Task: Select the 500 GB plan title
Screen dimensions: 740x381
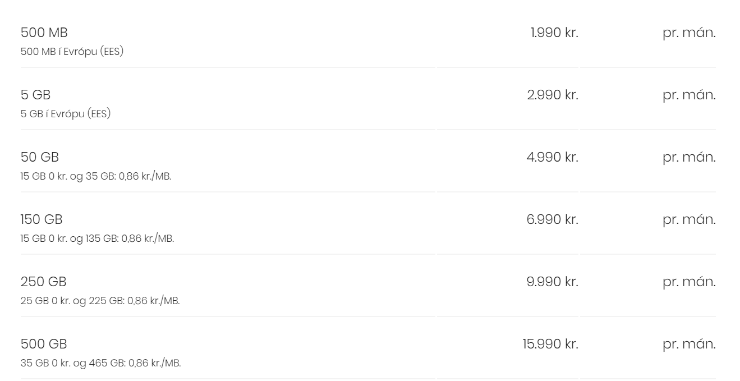Action: tap(43, 344)
